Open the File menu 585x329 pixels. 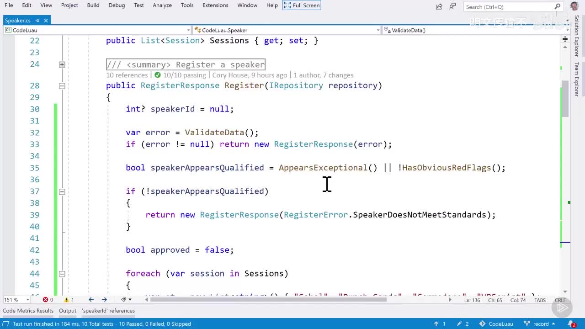(9, 5)
